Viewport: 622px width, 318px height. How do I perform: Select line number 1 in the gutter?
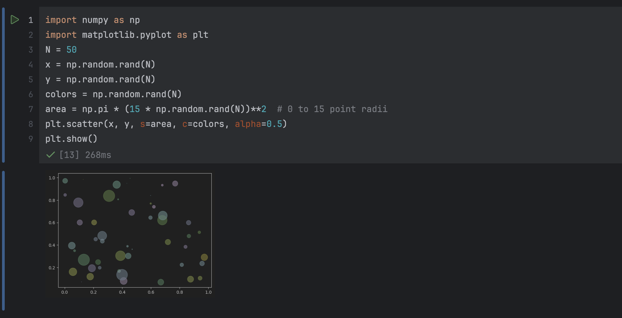31,20
